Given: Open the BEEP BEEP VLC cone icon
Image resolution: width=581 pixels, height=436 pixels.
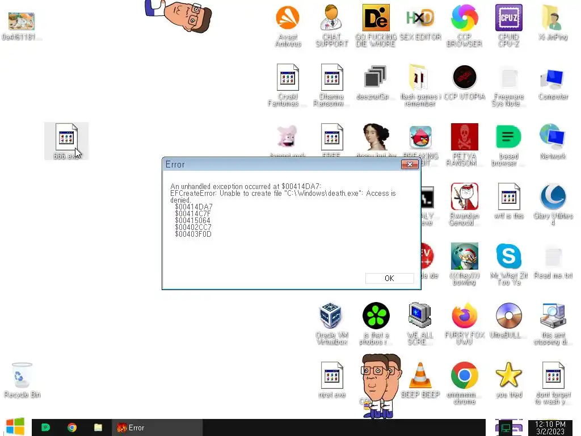Looking at the screenshot, I should [420, 380].
